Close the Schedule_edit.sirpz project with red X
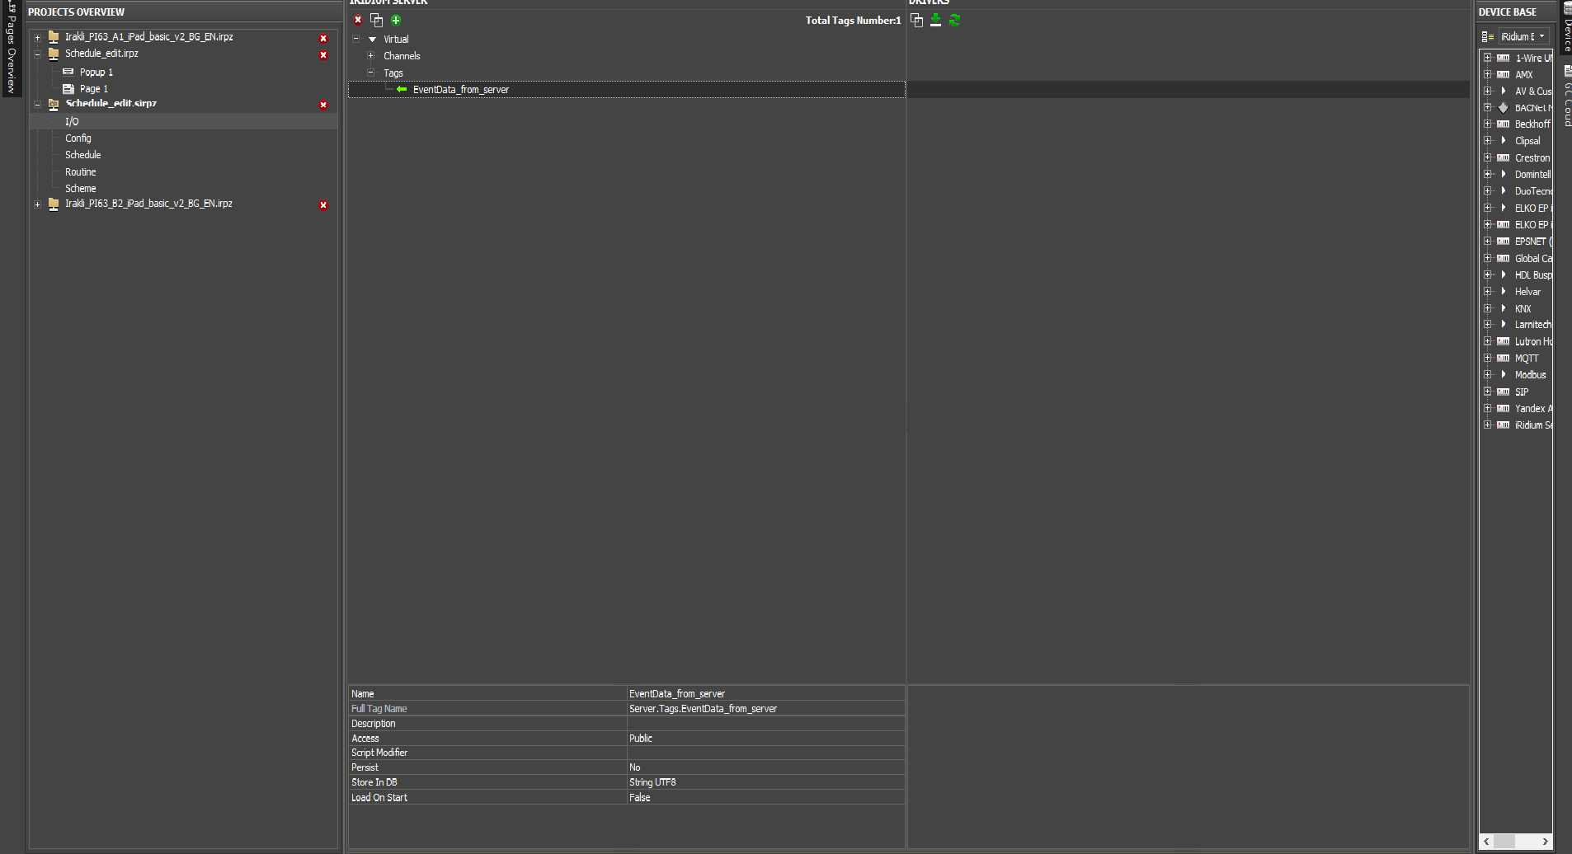The image size is (1572, 854). tap(323, 105)
